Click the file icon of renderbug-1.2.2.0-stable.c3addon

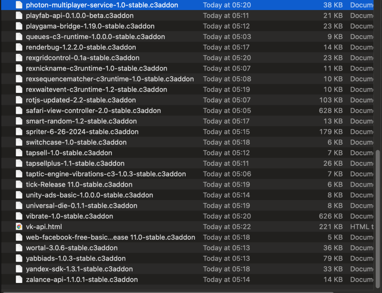tap(19, 47)
